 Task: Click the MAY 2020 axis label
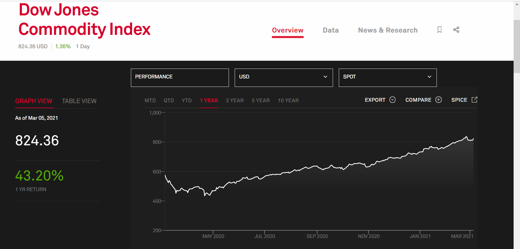click(x=213, y=236)
